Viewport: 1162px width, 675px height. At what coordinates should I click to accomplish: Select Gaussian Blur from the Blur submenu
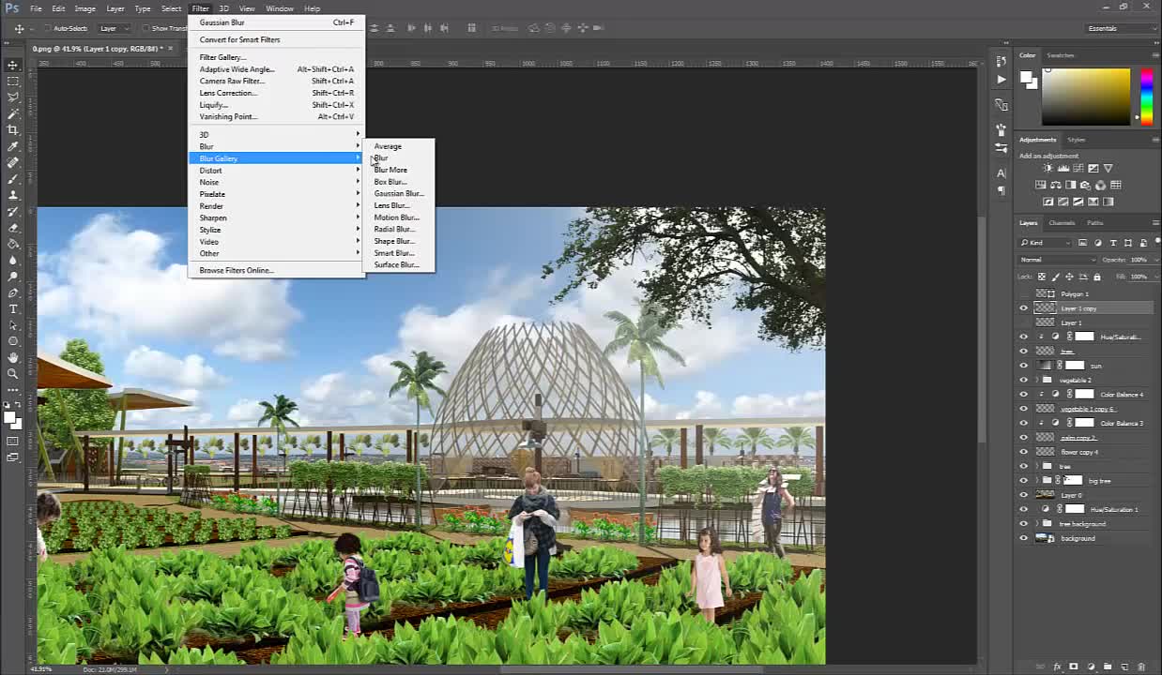click(399, 193)
